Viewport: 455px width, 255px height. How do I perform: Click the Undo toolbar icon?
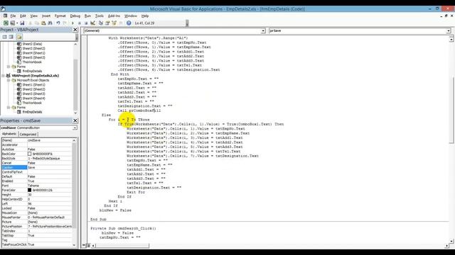[58, 23]
